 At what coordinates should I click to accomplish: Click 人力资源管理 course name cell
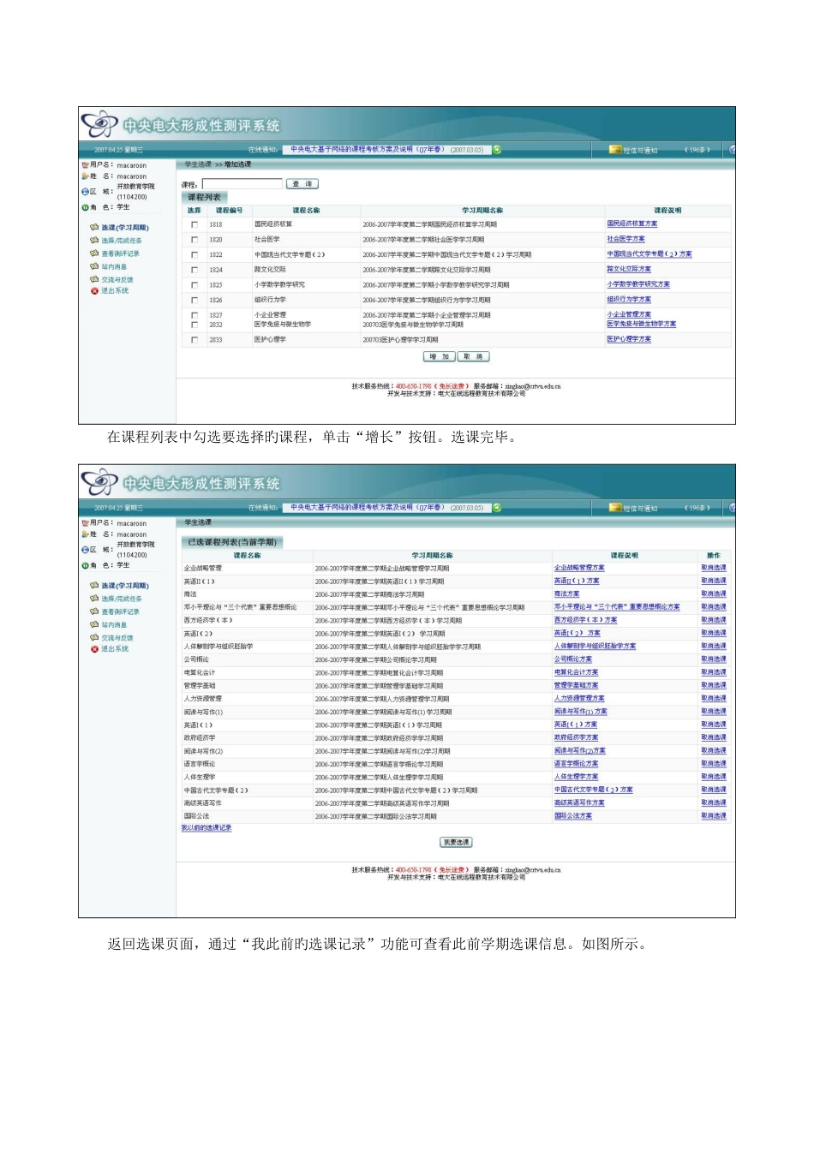pyautogui.click(x=202, y=699)
